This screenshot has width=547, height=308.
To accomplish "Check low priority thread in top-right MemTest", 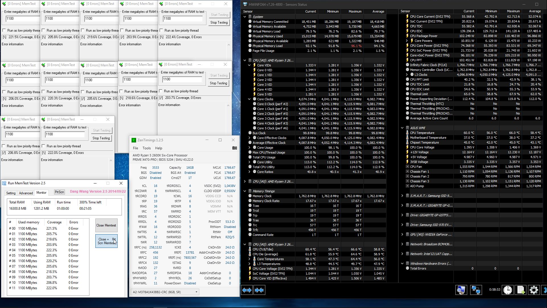I will pos(161,30).
